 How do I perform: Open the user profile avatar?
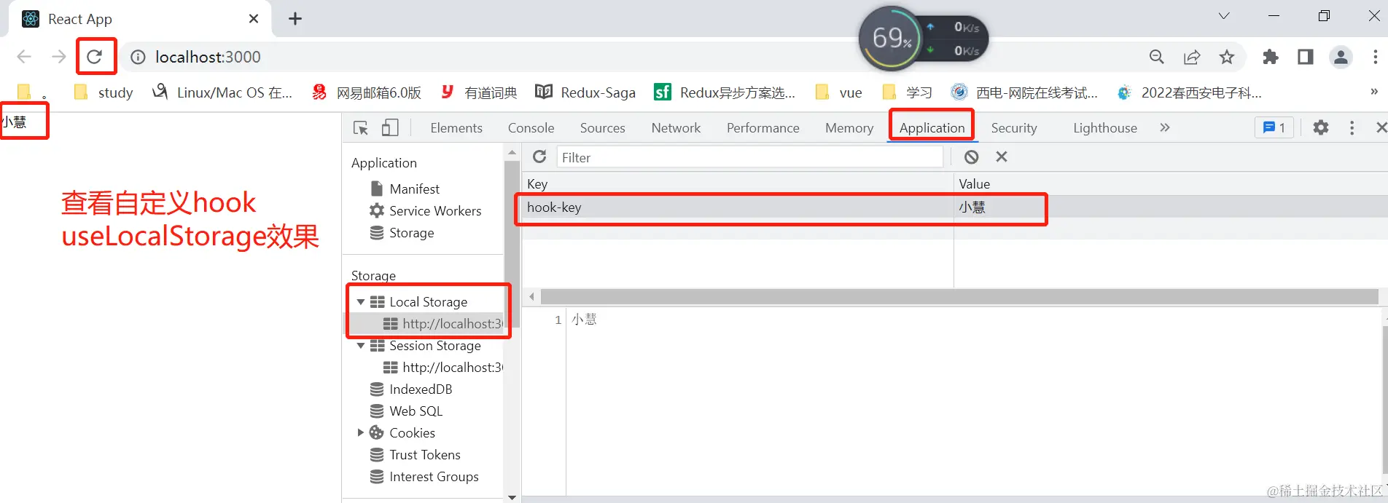tap(1341, 57)
